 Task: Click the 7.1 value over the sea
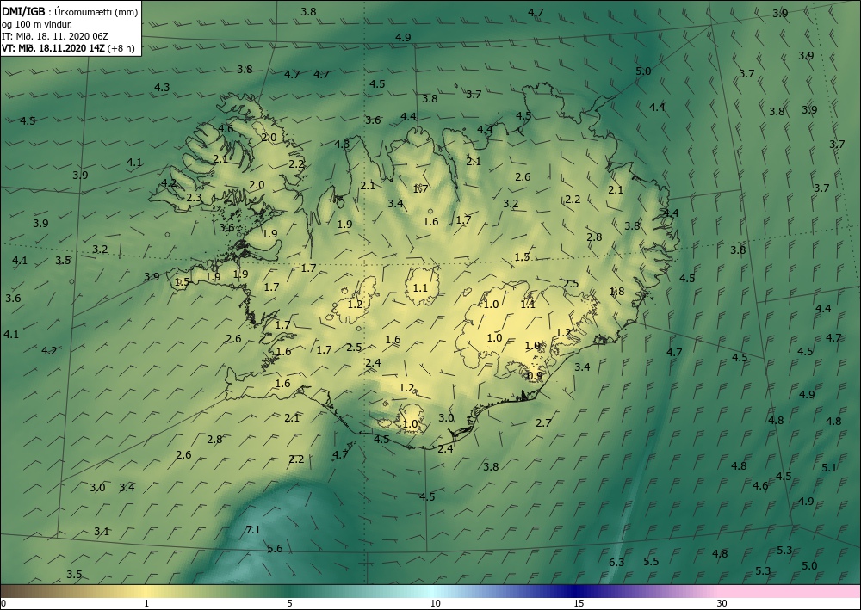[253, 530]
